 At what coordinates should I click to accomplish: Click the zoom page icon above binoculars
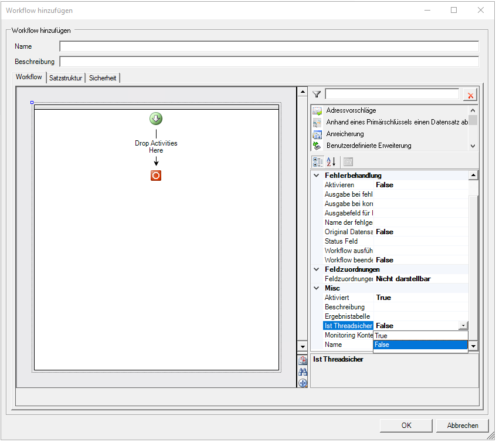303,360
